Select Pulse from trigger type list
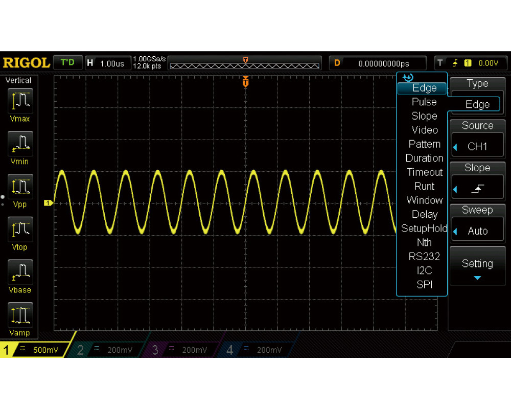This screenshot has height=409, width=511. pyautogui.click(x=424, y=102)
